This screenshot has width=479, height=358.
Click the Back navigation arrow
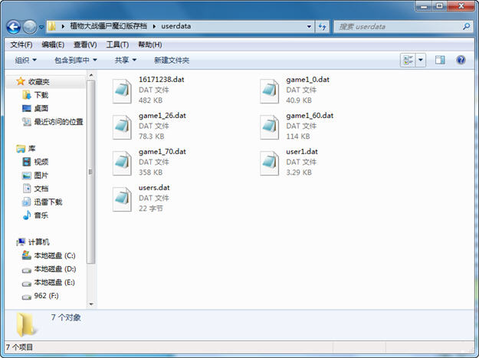pos(14,27)
